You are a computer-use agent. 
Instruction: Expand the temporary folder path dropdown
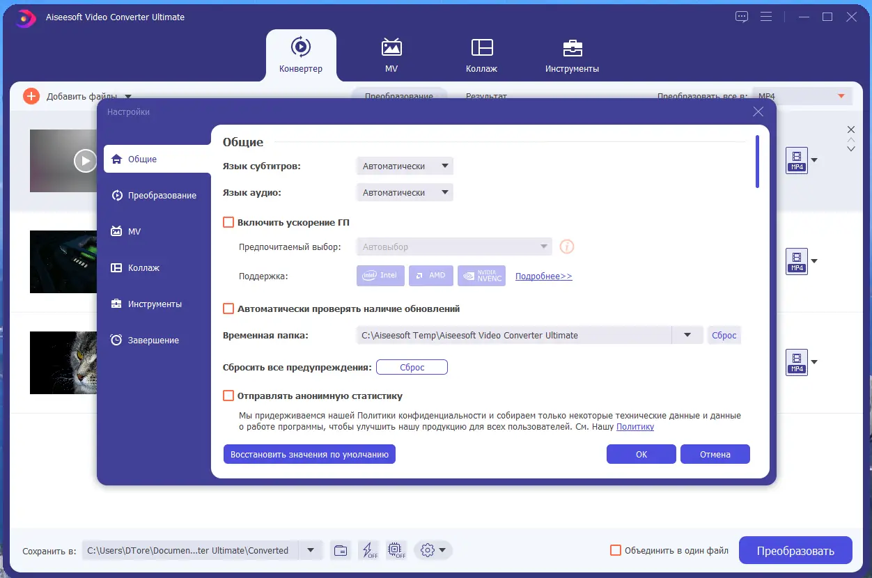click(x=687, y=335)
